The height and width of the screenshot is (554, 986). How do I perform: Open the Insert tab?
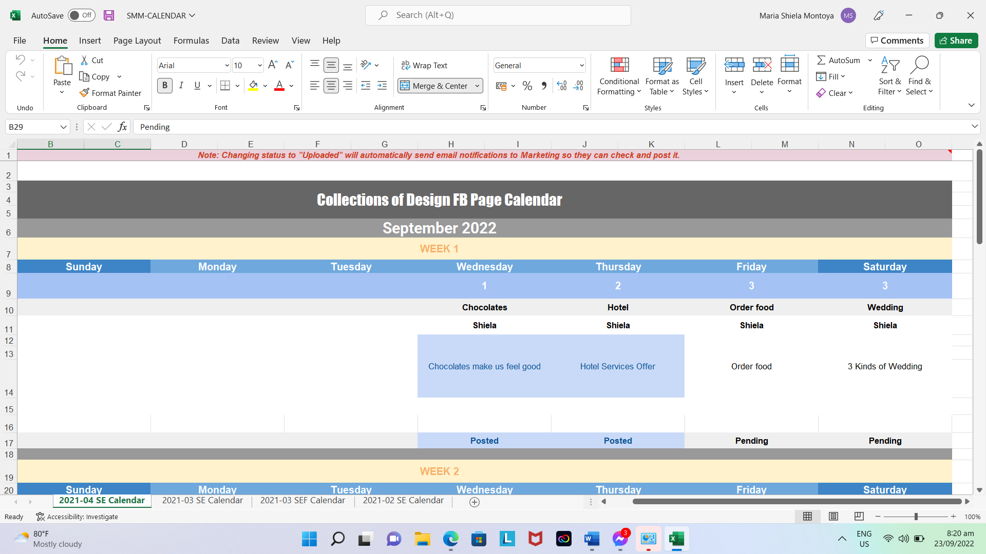click(90, 41)
